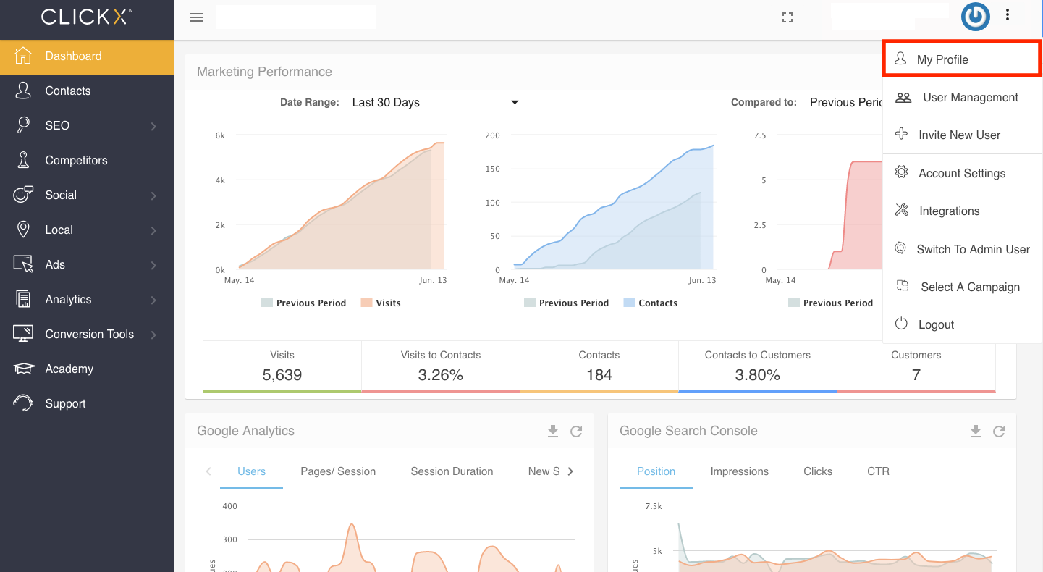Click the Competitors chess pawn icon
1043x572 pixels.
tap(23, 160)
